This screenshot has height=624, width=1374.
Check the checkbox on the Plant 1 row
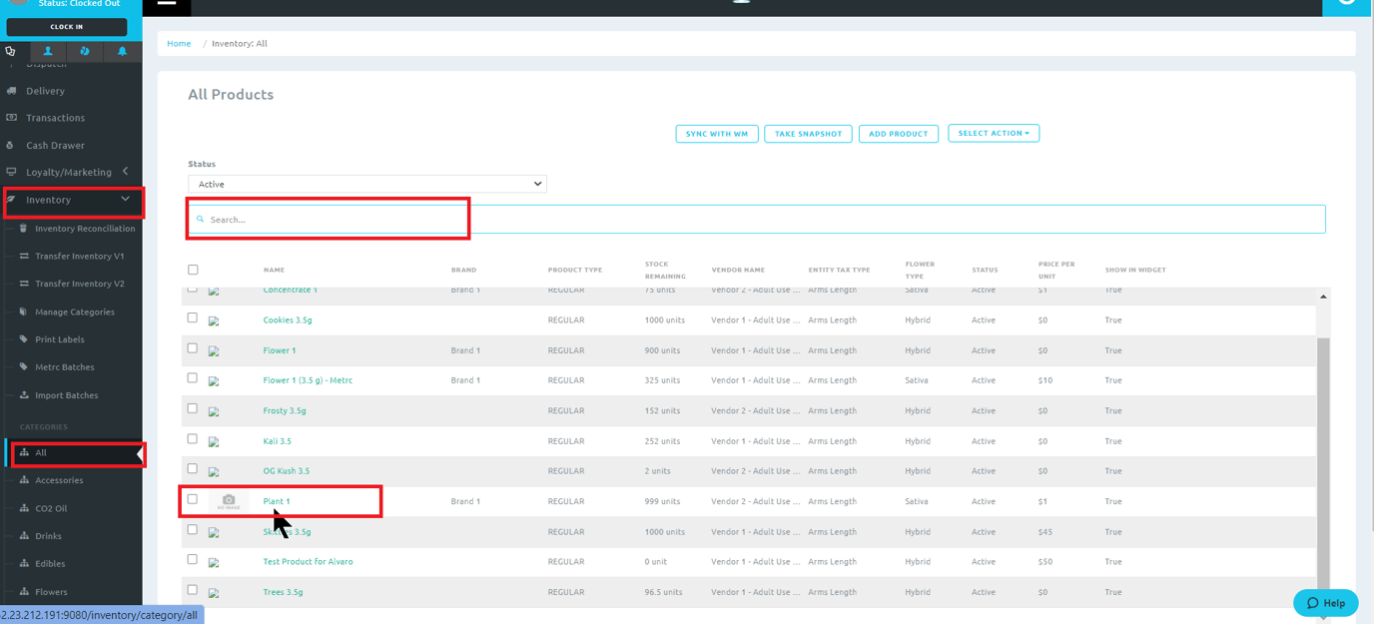coord(192,500)
